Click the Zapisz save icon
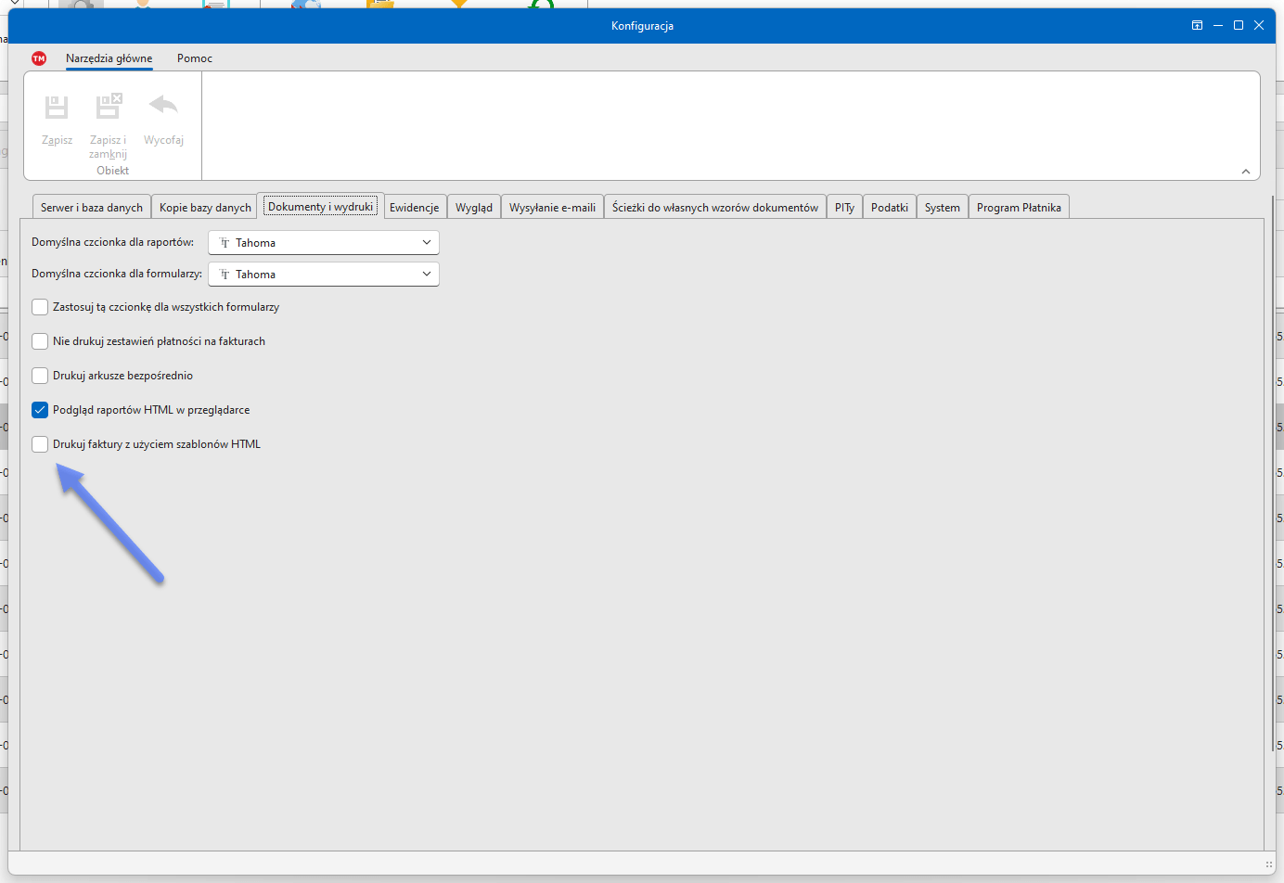1284x883 pixels. (x=57, y=108)
